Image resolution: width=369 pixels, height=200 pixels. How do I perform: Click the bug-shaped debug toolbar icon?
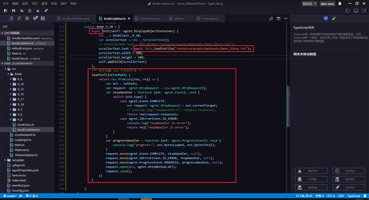[x=38, y=11]
